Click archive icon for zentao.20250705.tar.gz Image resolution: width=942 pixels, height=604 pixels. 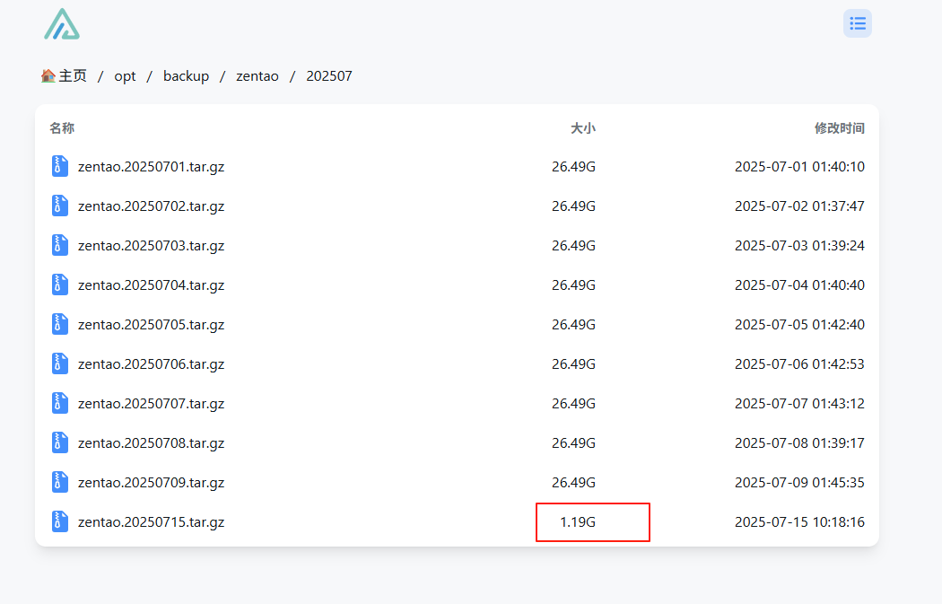pos(59,324)
